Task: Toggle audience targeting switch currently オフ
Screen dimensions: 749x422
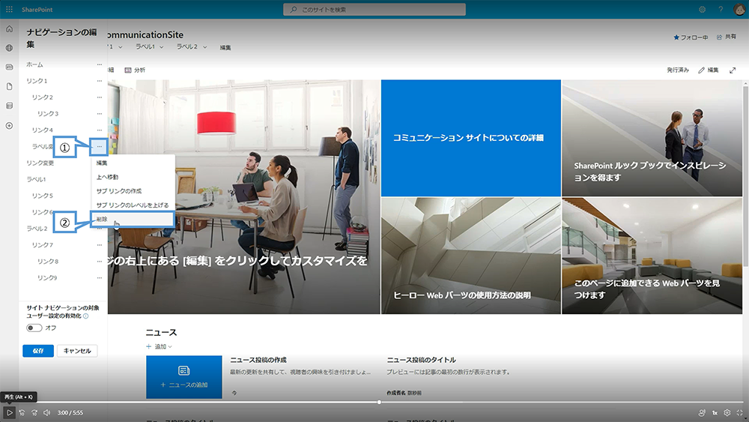Action: (x=34, y=328)
